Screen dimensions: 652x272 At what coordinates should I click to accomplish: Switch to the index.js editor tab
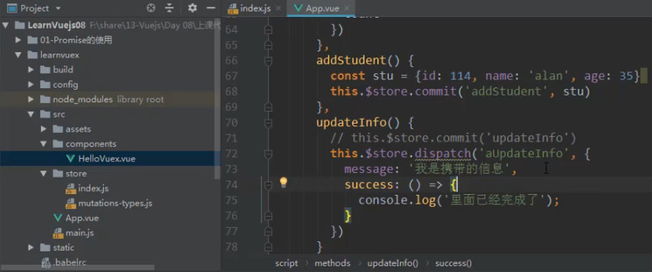[x=256, y=8]
